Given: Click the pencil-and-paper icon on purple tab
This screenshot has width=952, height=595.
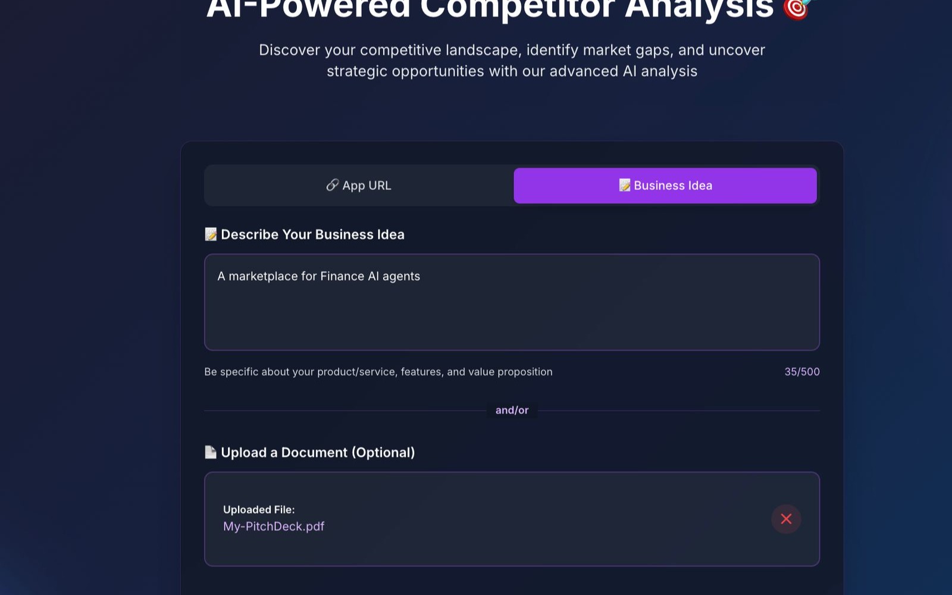Looking at the screenshot, I should click(x=624, y=185).
